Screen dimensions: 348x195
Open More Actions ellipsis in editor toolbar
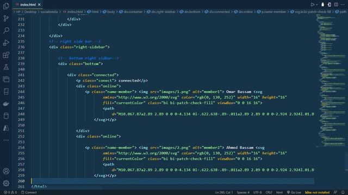tap(343, 4)
